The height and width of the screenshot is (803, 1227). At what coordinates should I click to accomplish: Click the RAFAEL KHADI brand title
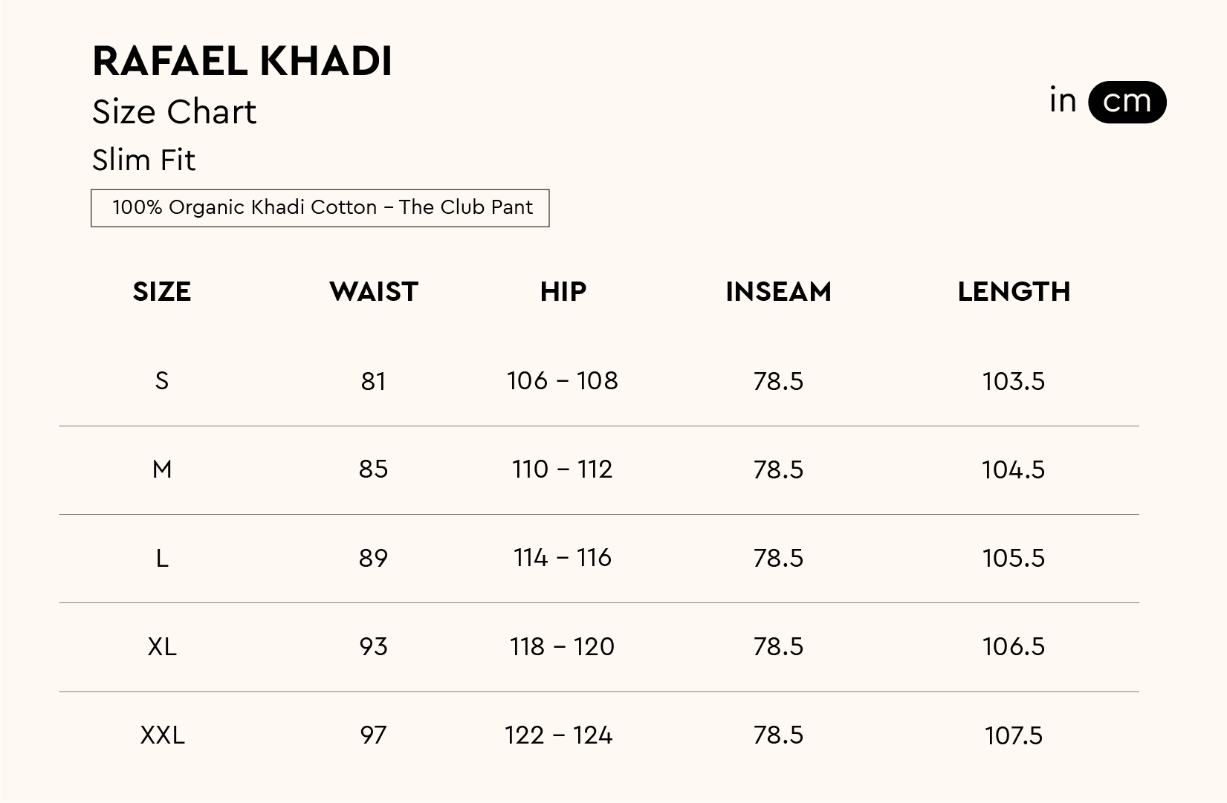[x=242, y=61]
